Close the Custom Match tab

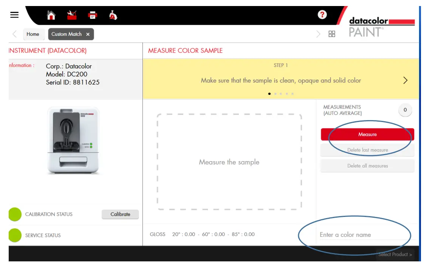click(x=88, y=34)
